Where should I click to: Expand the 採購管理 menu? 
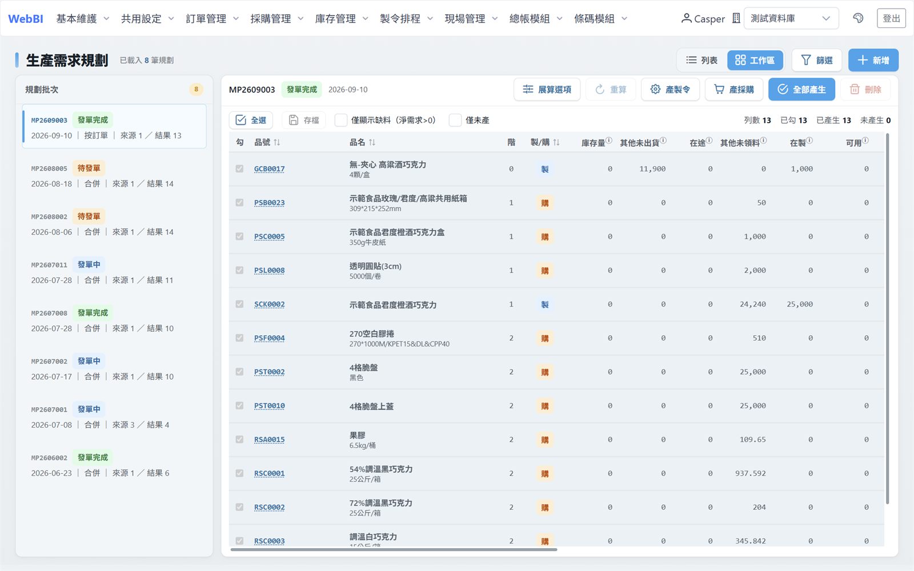(x=277, y=18)
